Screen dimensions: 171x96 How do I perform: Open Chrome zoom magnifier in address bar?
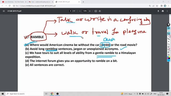[150, 6]
